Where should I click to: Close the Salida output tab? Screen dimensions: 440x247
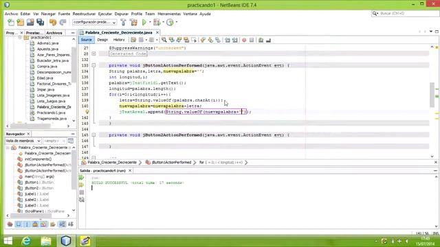(130, 171)
